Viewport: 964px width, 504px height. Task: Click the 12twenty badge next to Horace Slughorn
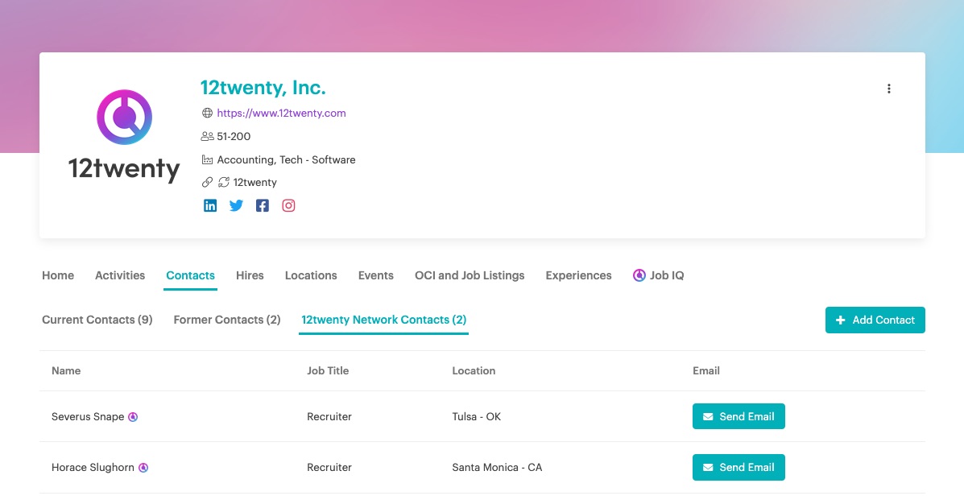coord(143,468)
